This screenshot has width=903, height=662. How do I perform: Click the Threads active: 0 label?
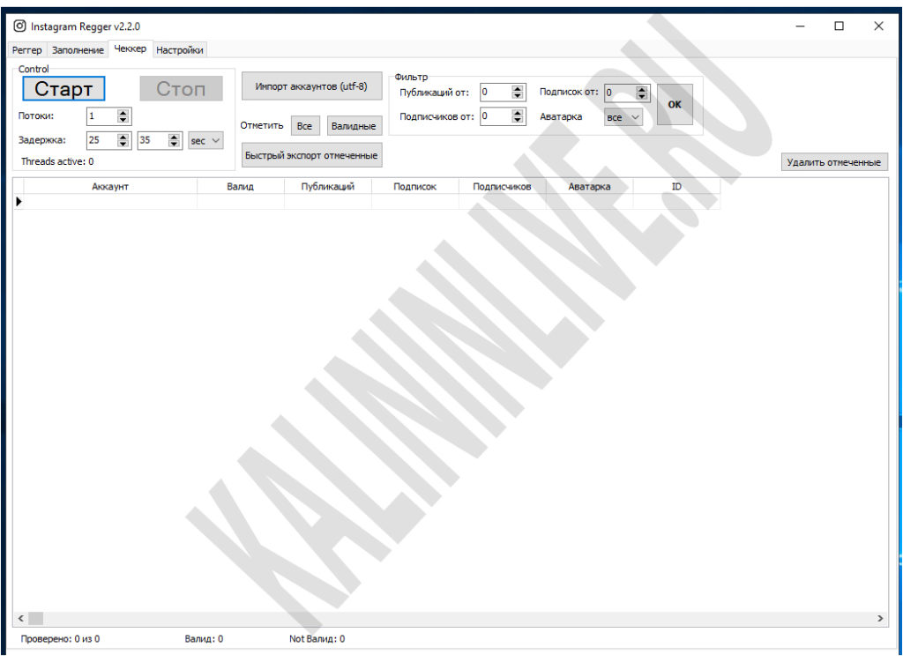point(57,162)
